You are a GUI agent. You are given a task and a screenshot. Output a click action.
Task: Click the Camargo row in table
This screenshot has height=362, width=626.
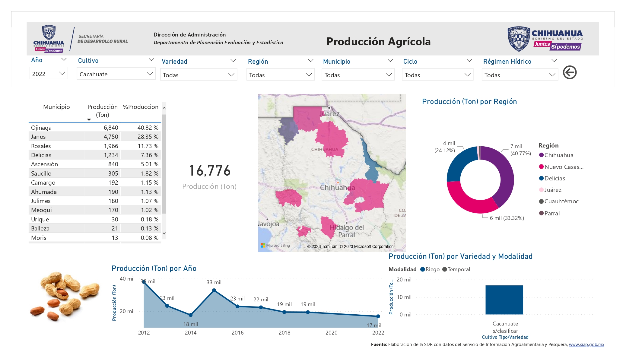click(x=95, y=183)
